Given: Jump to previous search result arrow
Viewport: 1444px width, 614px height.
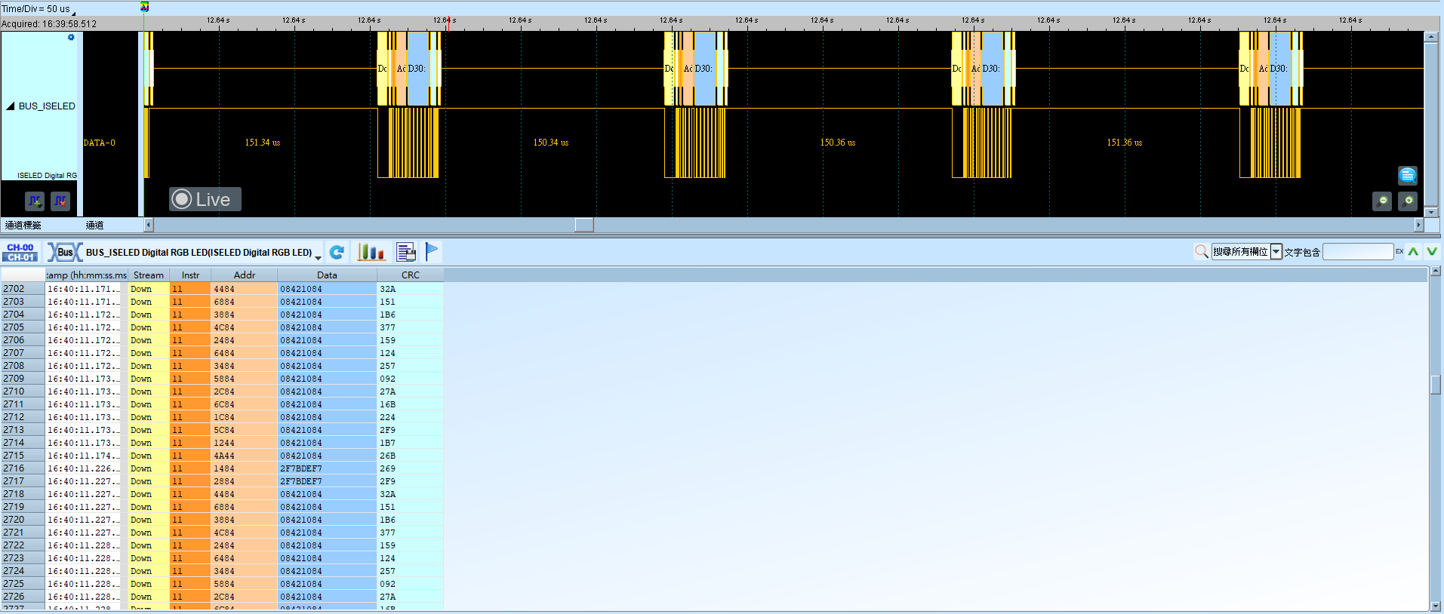Looking at the screenshot, I should [1413, 251].
